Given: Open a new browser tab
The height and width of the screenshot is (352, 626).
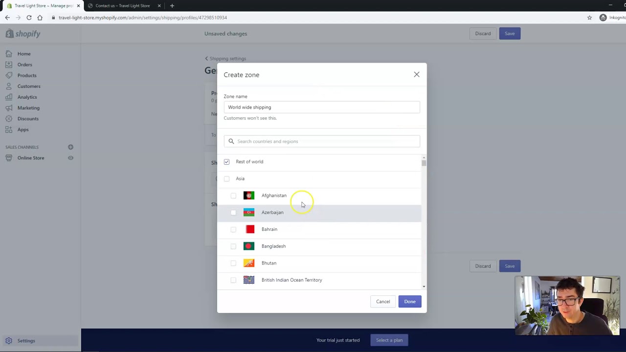Looking at the screenshot, I should point(172,6).
